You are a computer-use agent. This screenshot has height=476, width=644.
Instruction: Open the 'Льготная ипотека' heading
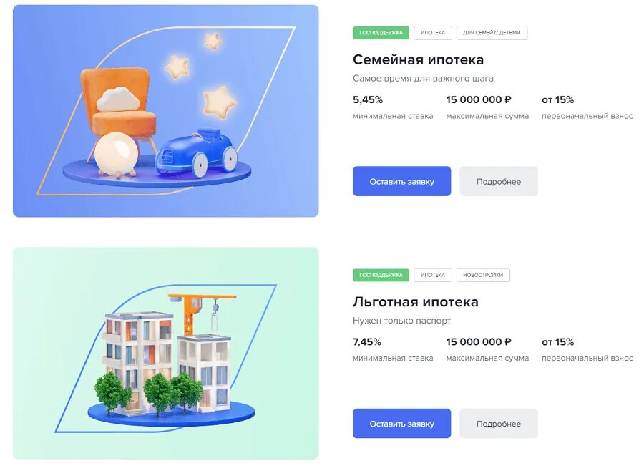click(x=416, y=302)
